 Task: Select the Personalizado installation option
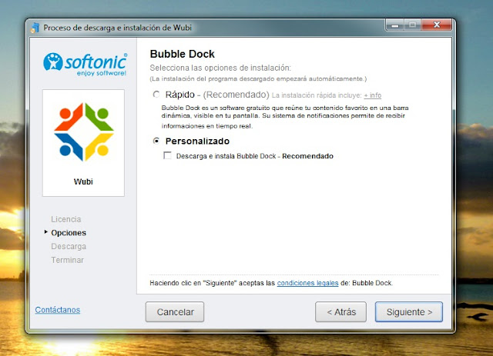point(156,141)
